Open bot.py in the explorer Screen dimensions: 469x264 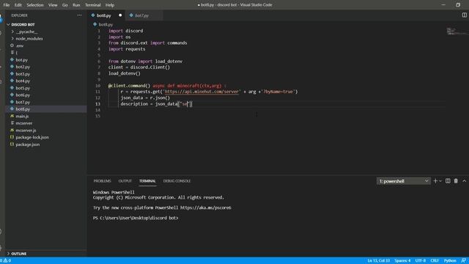click(21, 60)
